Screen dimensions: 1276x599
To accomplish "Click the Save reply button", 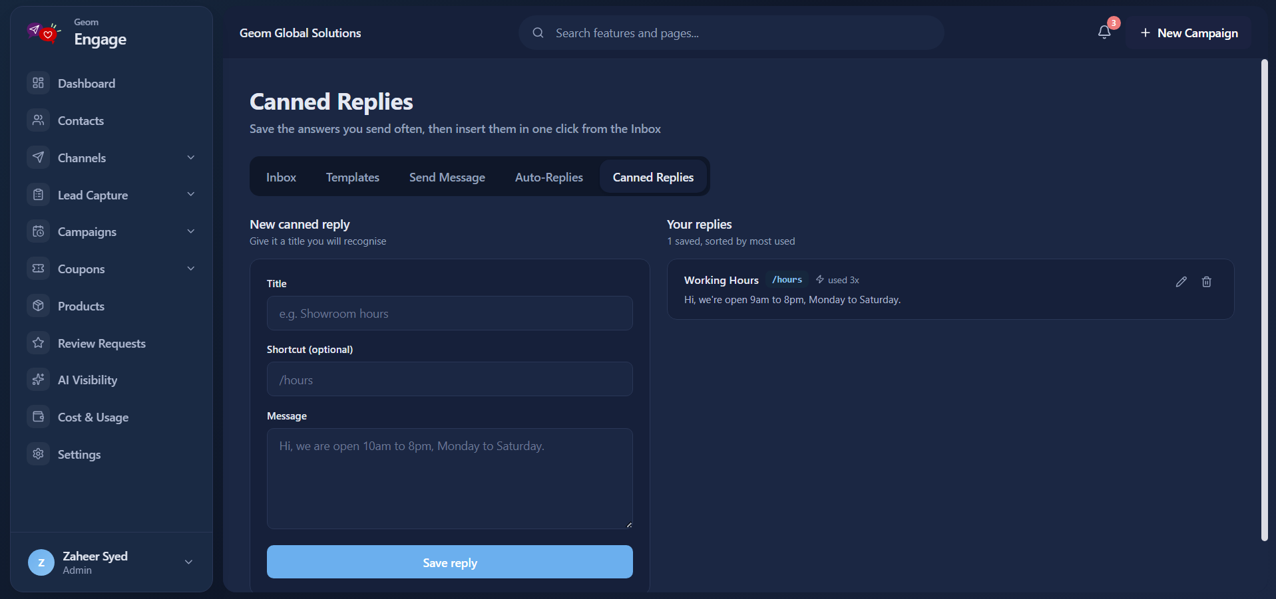I will coord(450,562).
